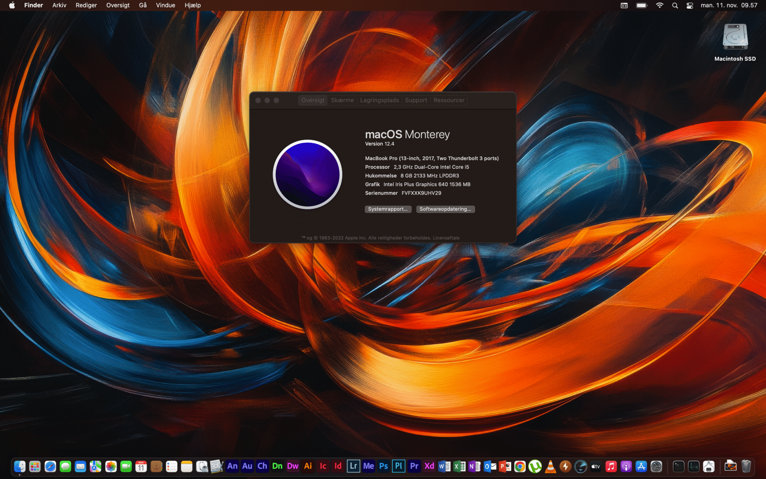Open Spotlight search in menu bar

(x=675, y=5)
